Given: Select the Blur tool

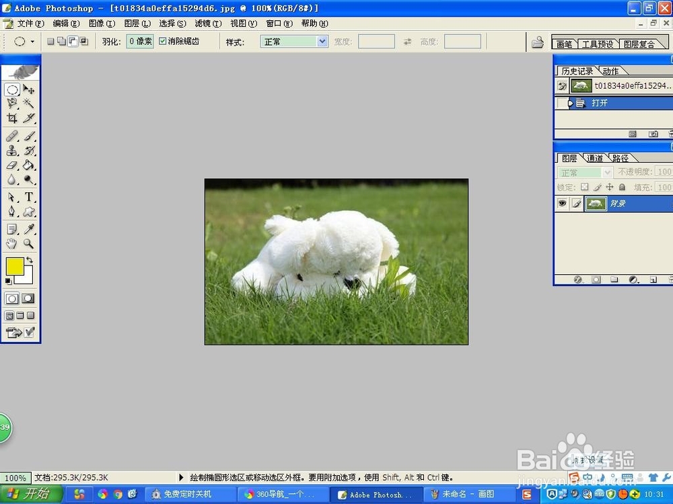Looking at the screenshot, I should coord(12,179).
